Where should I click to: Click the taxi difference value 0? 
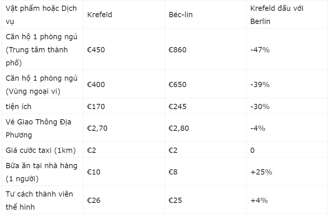[252, 150]
